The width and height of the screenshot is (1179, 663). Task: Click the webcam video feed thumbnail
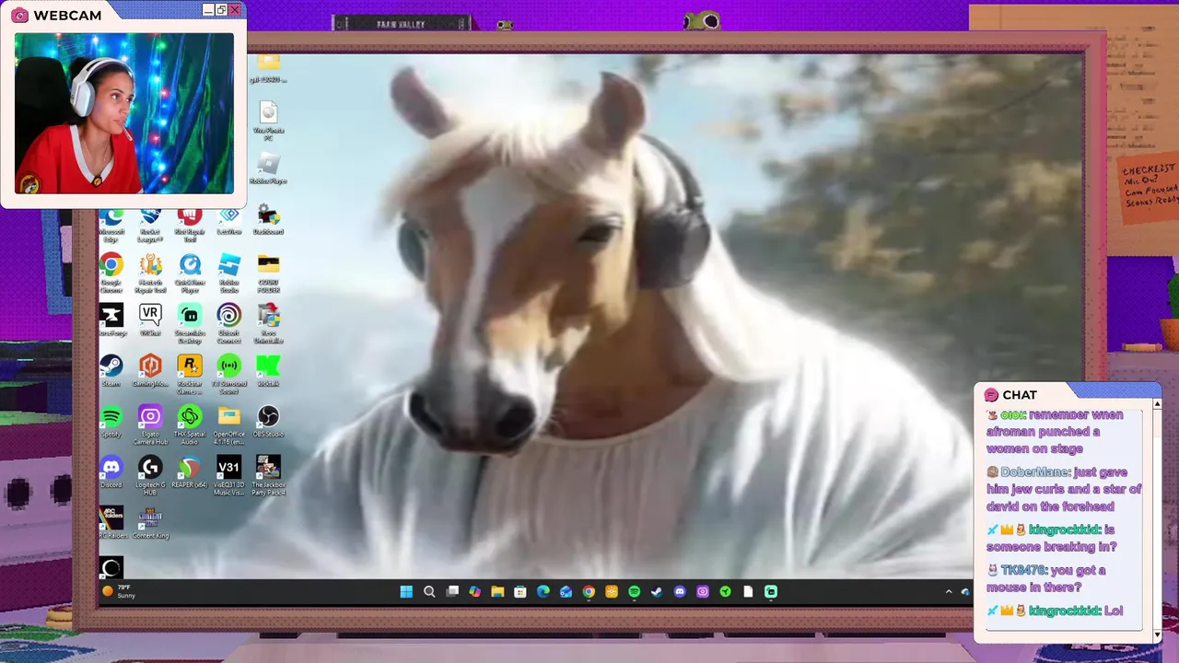click(124, 113)
